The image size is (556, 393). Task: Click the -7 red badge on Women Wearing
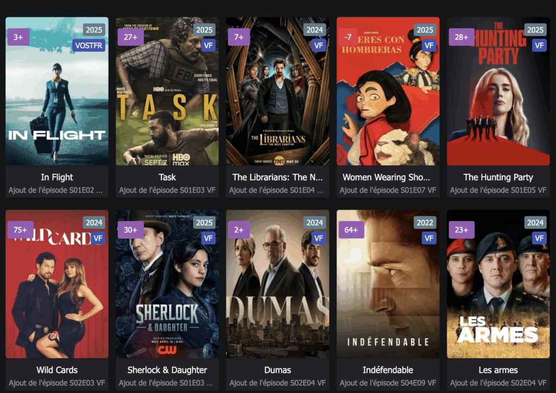click(348, 37)
